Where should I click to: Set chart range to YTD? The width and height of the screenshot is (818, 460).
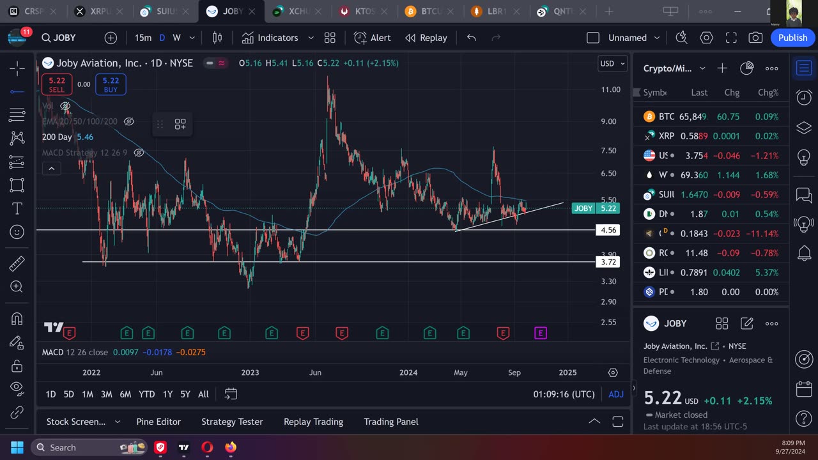pyautogui.click(x=147, y=394)
